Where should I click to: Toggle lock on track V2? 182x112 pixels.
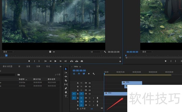click(x=78, y=90)
